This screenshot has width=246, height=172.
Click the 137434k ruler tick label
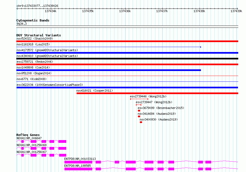click(51, 11)
